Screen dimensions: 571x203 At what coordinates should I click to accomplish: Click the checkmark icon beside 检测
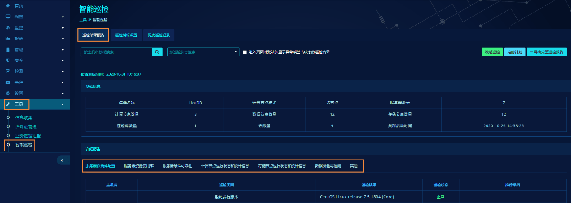(8, 71)
